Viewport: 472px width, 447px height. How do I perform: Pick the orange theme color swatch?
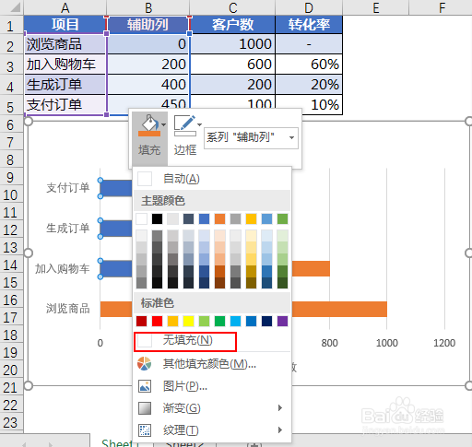pyautogui.click(x=219, y=219)
